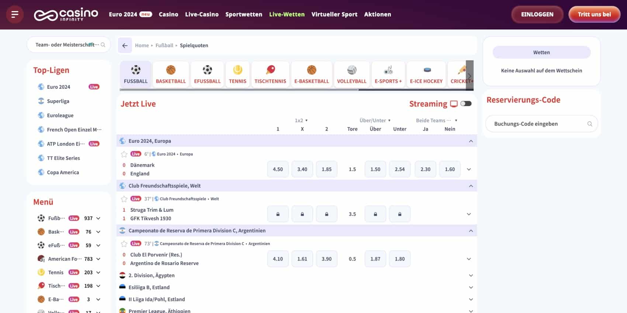Open Home breadcrumb link
Viewport: 627px width, 313px height.
(142, 46)
